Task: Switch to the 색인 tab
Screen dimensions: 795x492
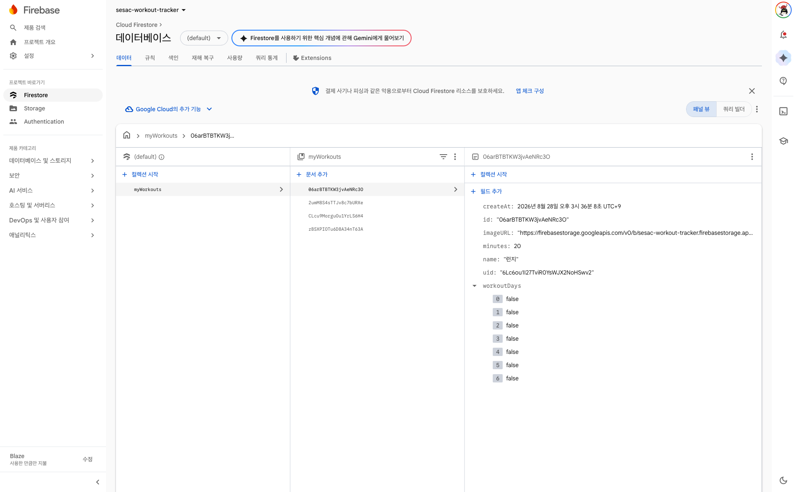Action: pyautogui.click(x=173, y=58)
